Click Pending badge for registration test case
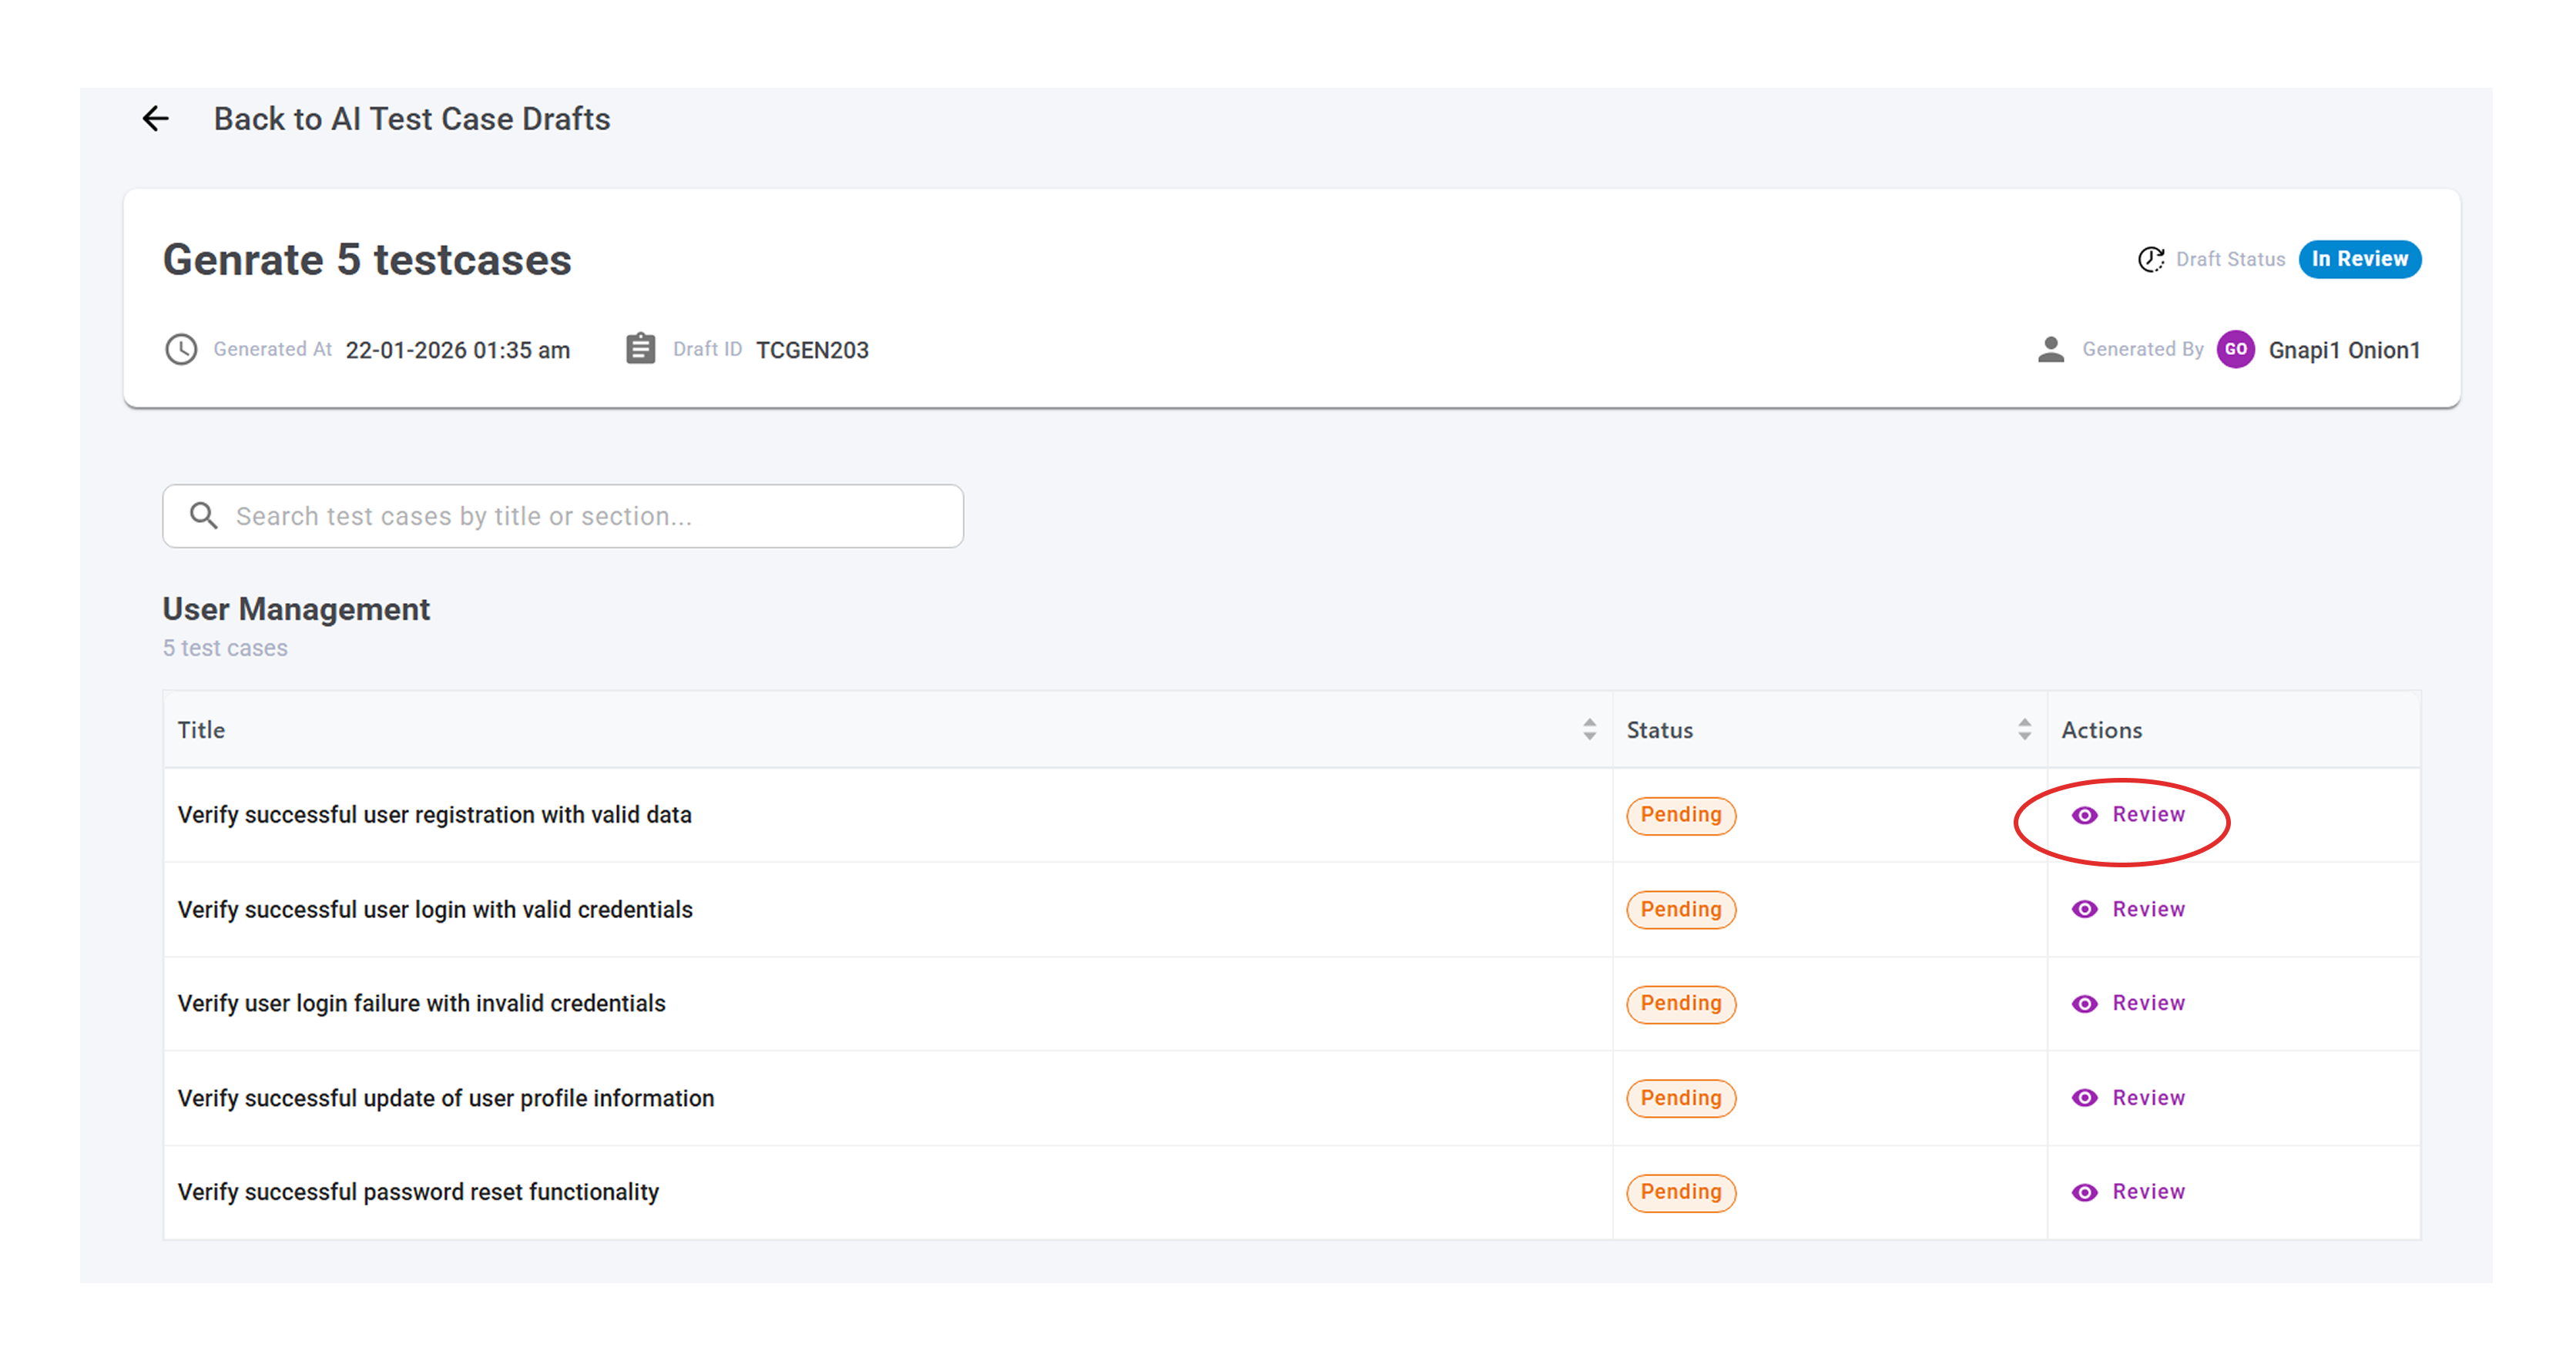 [x=1680, y=815]
